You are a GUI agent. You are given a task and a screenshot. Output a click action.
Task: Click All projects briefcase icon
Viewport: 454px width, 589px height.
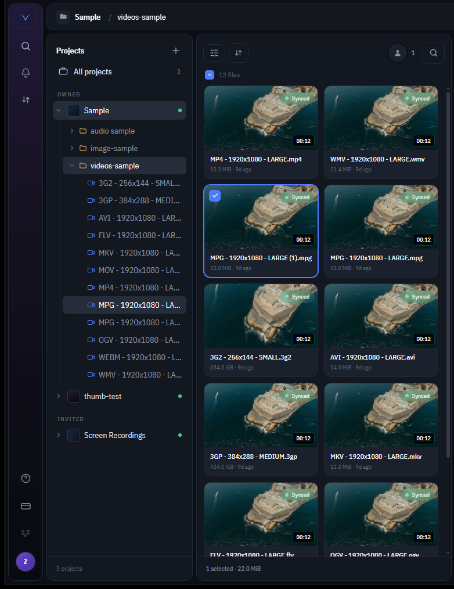(x=63, y=71)
